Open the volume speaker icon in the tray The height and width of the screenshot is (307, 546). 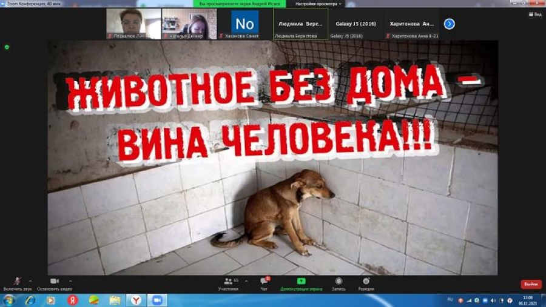point(493,300)
